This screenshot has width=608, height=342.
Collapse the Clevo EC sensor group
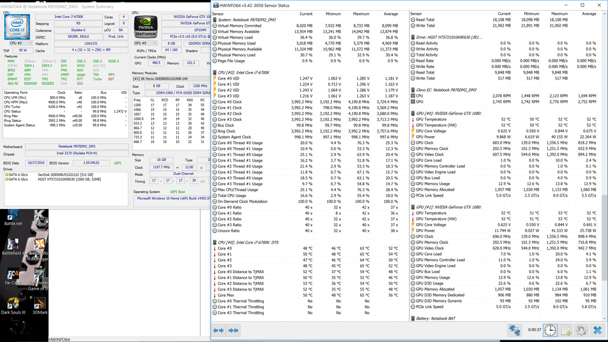(413, 90)
